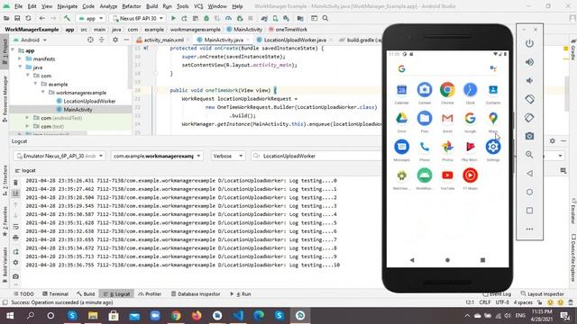This screenshot has width=577, height=324.
Task: Open Verbose log level dropdown
Action: (228, 156)
